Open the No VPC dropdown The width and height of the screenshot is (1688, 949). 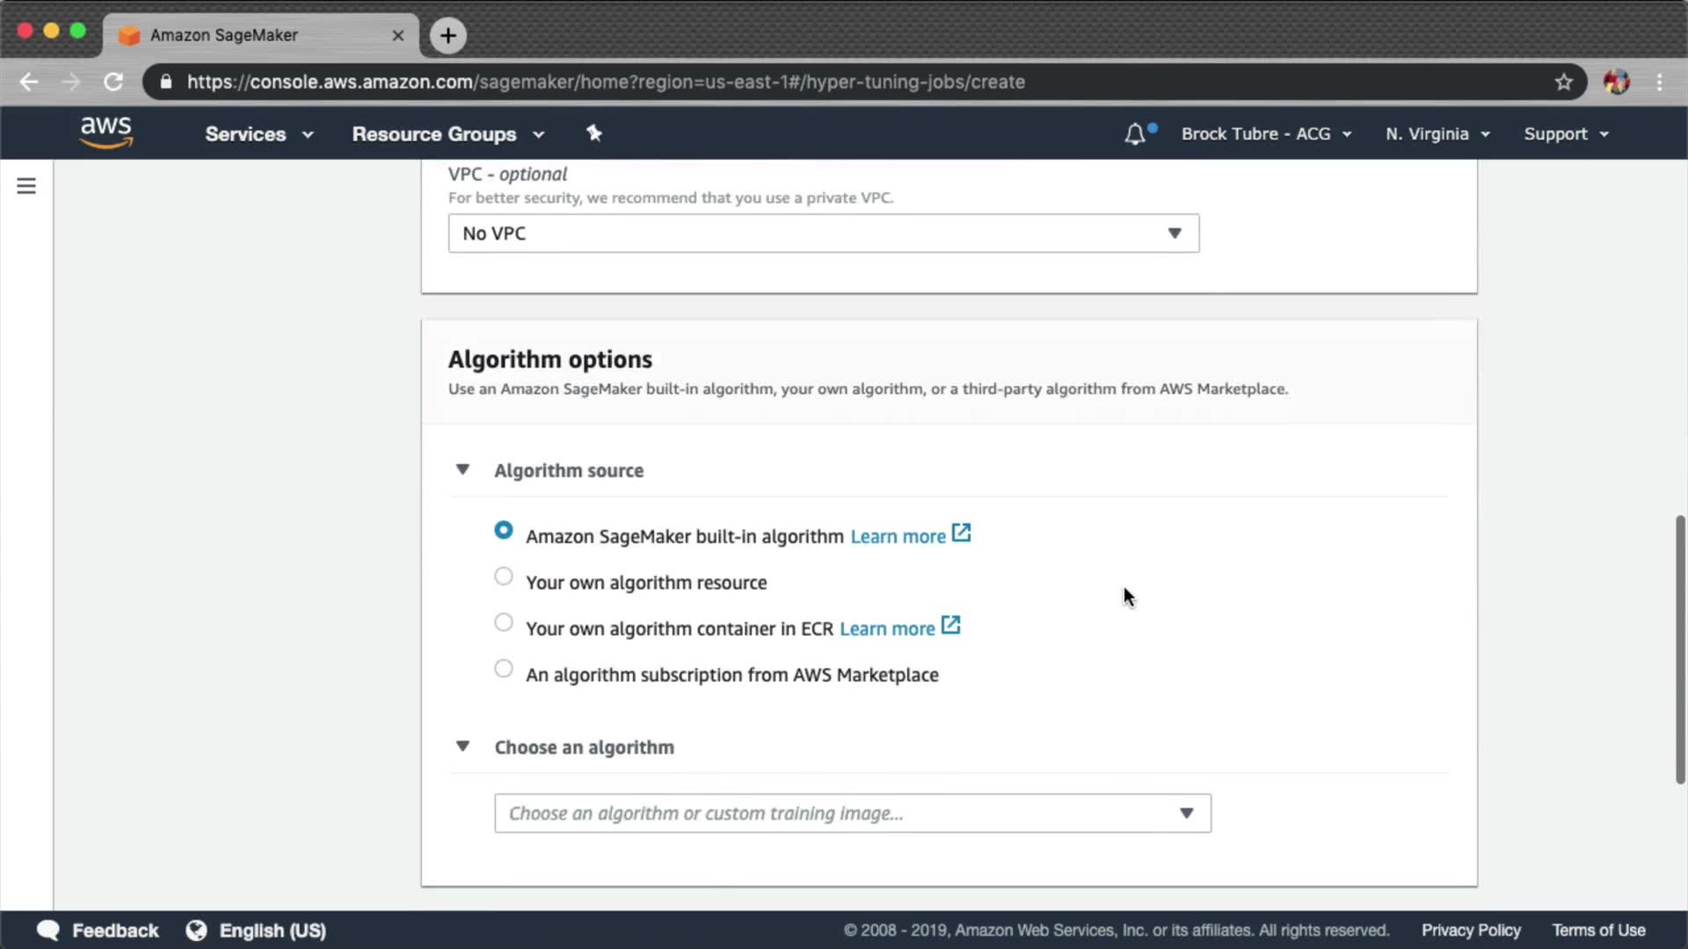[x=823, y=234]
